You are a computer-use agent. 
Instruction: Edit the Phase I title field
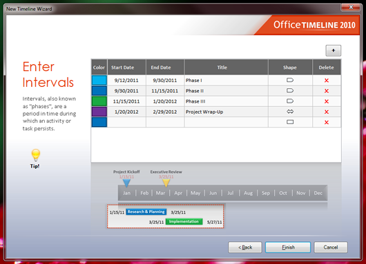(x=227, y=81)
